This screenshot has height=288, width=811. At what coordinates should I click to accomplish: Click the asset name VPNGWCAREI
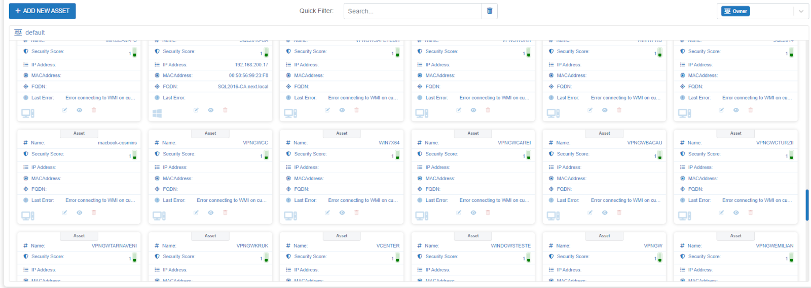coord(514,143)
